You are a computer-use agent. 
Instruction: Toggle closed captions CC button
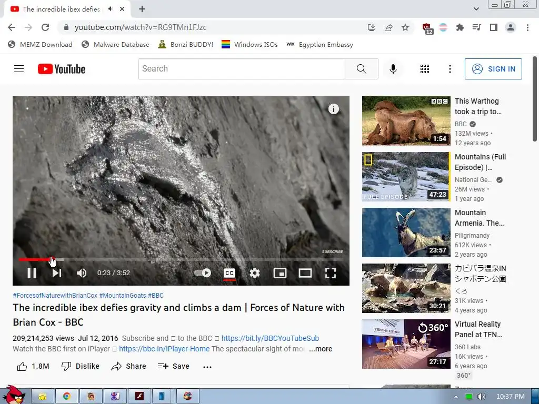[229, 273]
